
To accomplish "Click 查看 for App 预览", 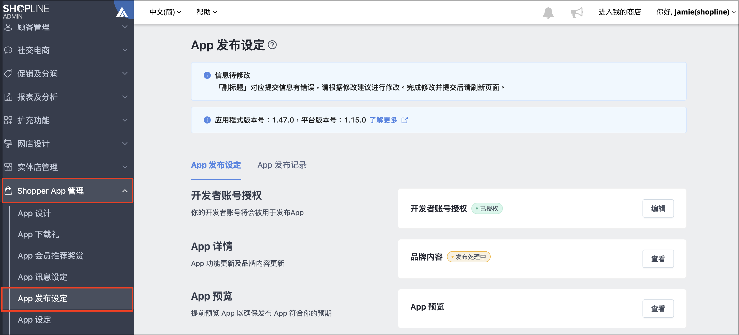I will 658,309.
